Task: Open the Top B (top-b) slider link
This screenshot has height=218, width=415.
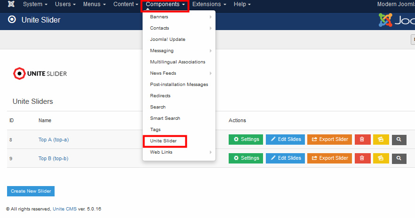Action: tap(53, 158)
